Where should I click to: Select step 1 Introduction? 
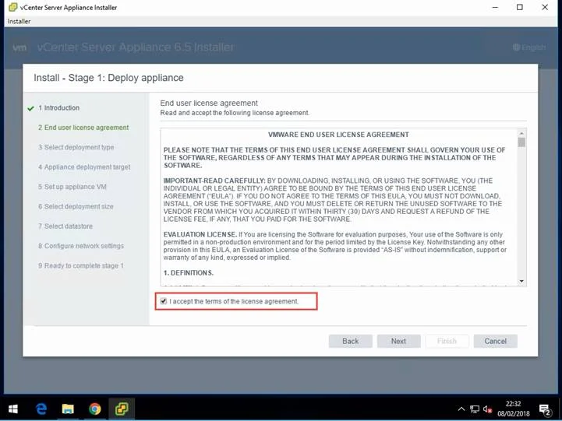[x=58, y=108]
